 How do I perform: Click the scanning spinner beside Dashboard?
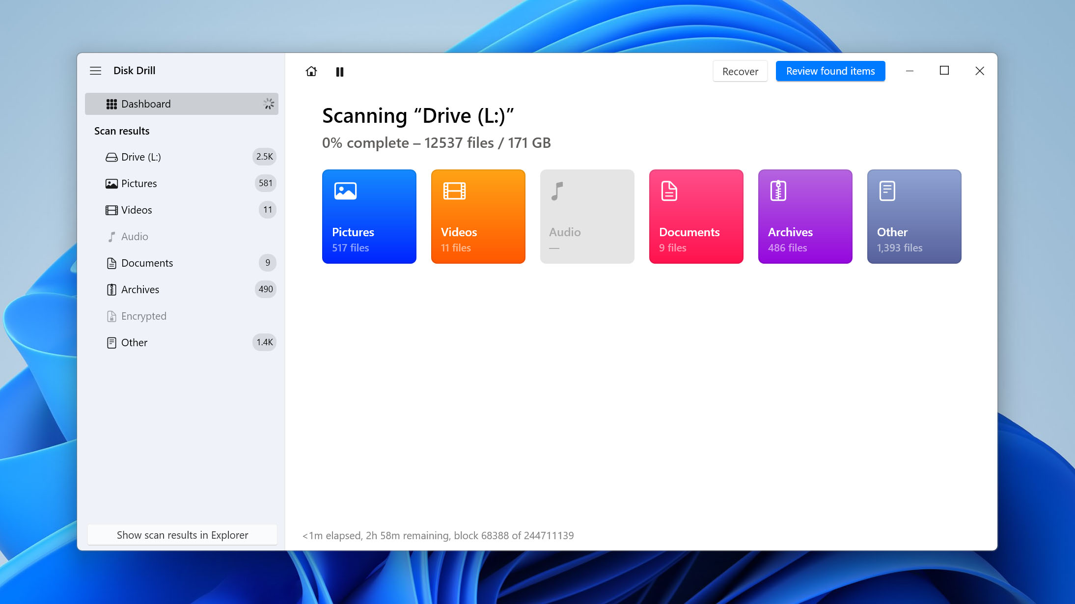[269, 104]
